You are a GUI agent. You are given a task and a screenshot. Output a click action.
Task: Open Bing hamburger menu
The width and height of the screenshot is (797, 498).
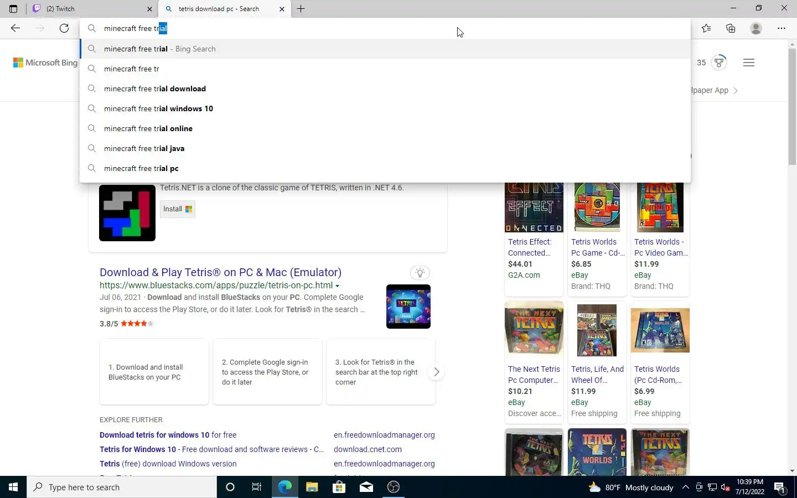[x=749, y=63]
